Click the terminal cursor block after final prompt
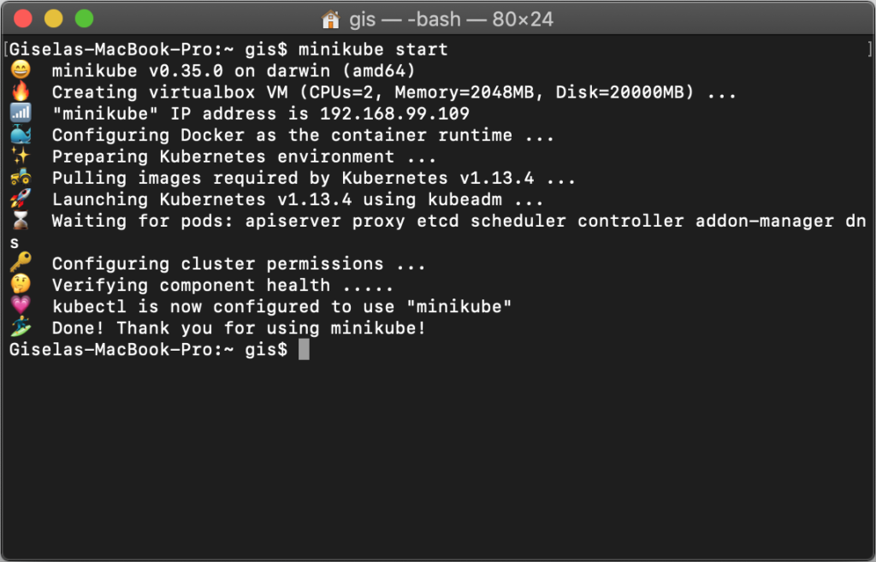Image resolution: width=876 pixels, height=562 pixels. tap(304, 350)
